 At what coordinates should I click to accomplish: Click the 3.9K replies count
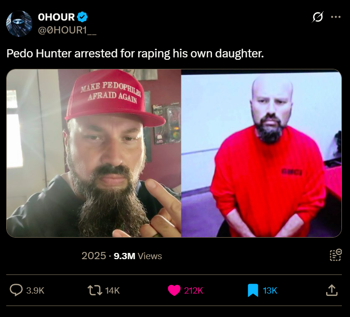click(35, 290)
